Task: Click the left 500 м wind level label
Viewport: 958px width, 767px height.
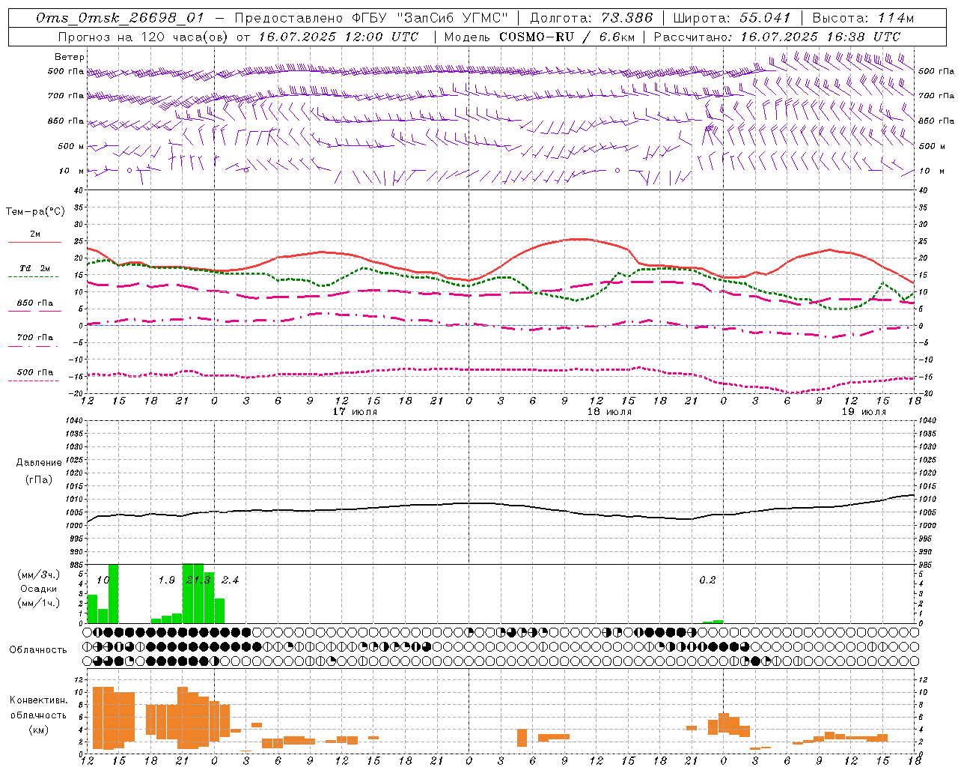Action: coord(71,146)
